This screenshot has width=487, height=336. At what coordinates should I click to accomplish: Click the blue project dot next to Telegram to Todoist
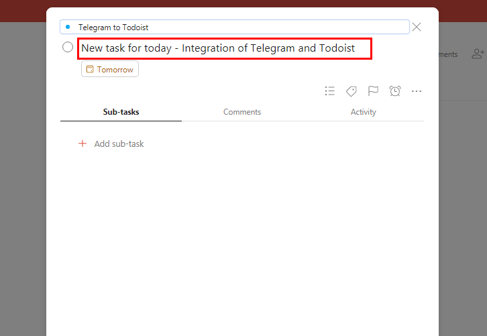[x=68, y=27]
